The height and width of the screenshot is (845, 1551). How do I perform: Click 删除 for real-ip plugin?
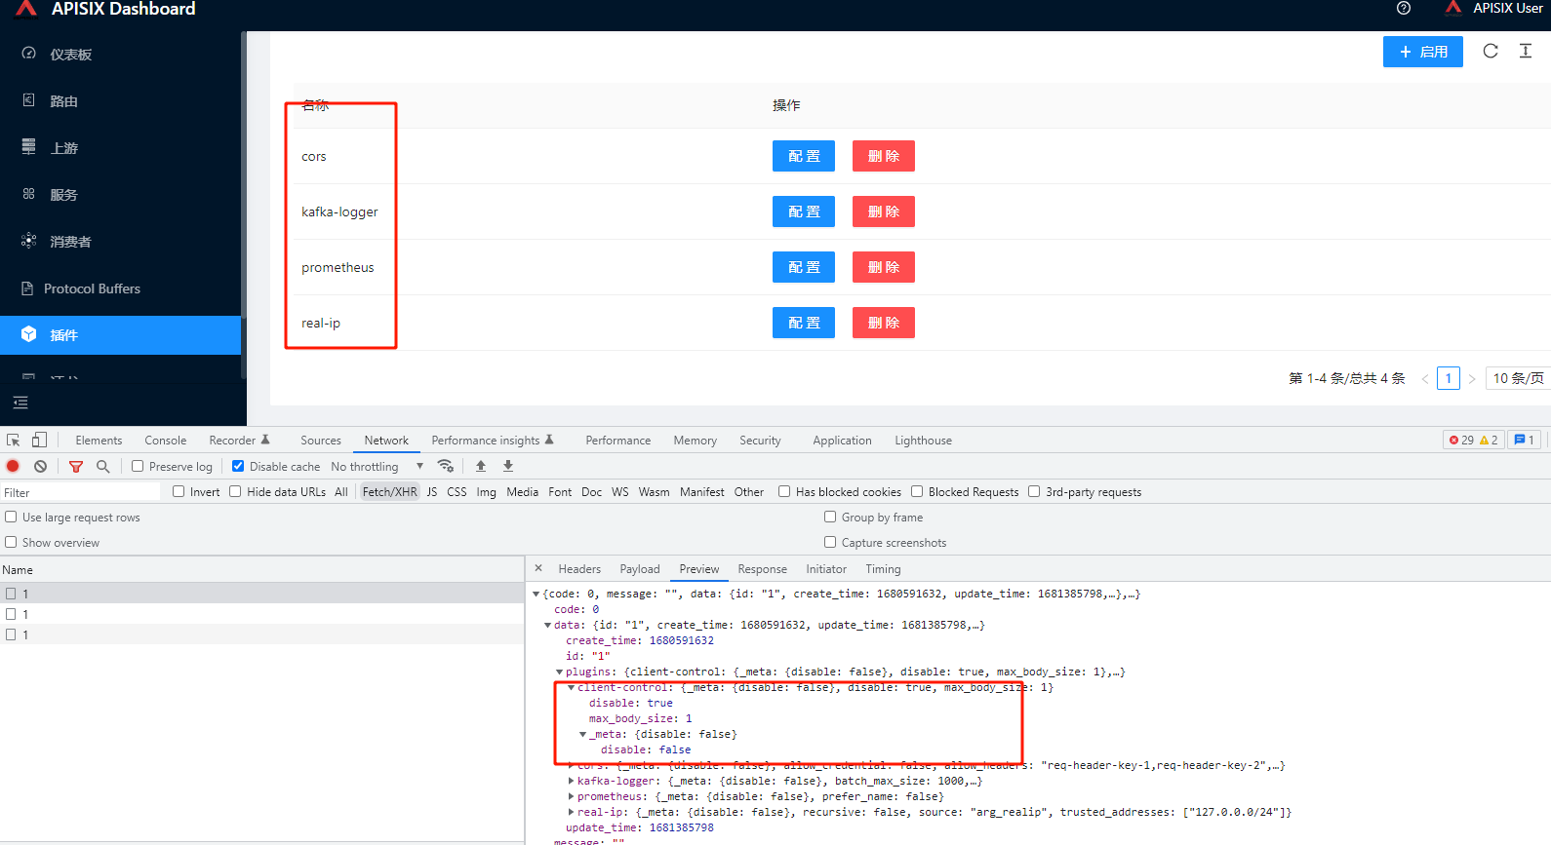point(884,323)
